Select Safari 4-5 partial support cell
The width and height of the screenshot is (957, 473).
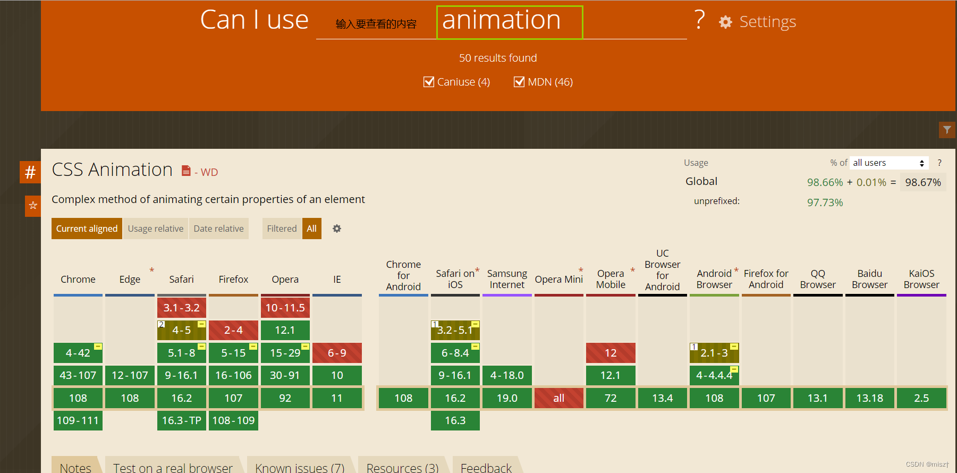point(182,330)
